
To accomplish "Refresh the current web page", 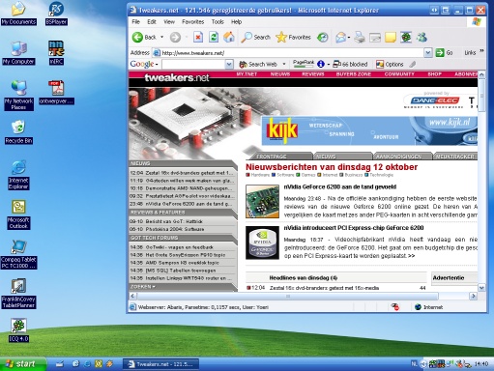I will point(214,38).
